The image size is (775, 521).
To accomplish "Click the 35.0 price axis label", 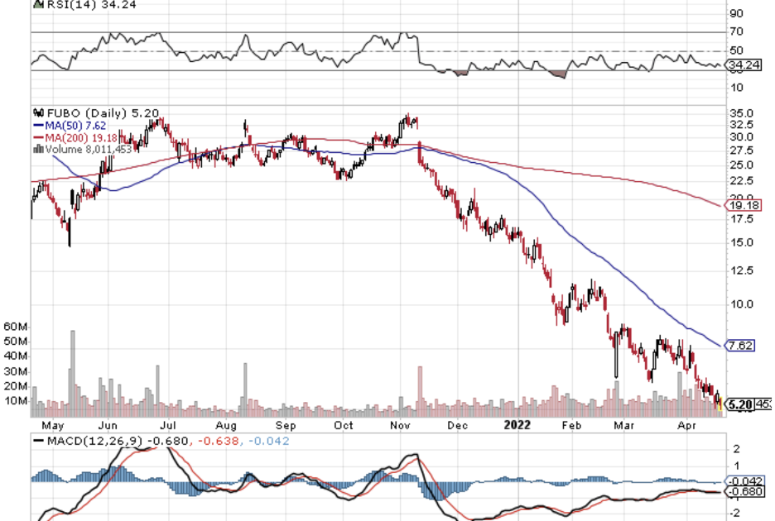I will pos(741,113).
